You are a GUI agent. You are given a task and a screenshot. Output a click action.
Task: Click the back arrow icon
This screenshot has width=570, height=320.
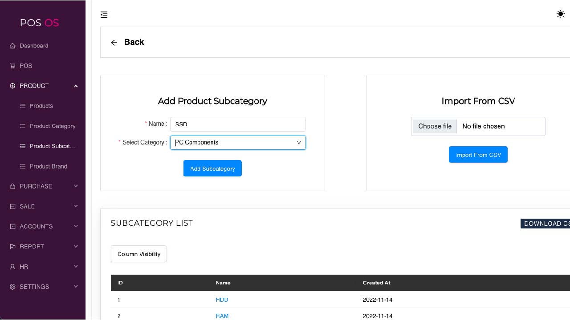pyautogui.click(x=114, y=43)
